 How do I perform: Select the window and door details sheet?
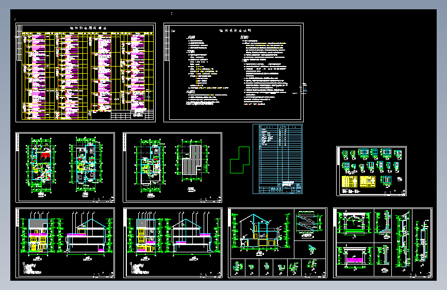(x=371, y=171)
